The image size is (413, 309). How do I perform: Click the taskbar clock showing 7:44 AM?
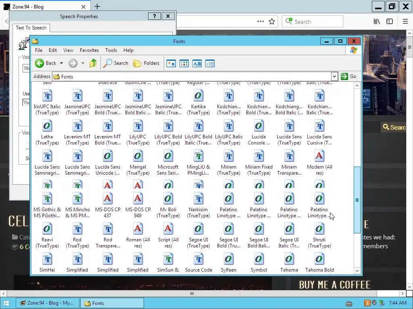[397, 303]
